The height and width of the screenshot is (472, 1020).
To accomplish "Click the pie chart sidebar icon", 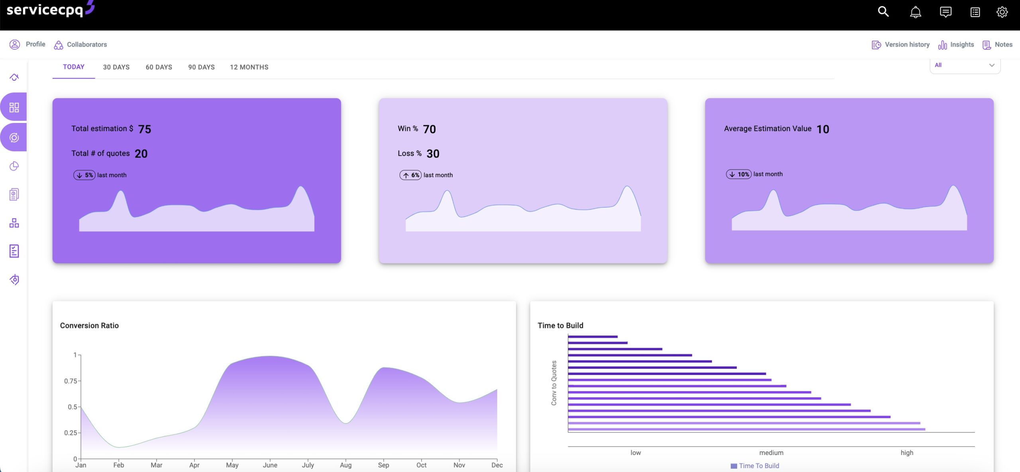I will (x=14, y=166).
